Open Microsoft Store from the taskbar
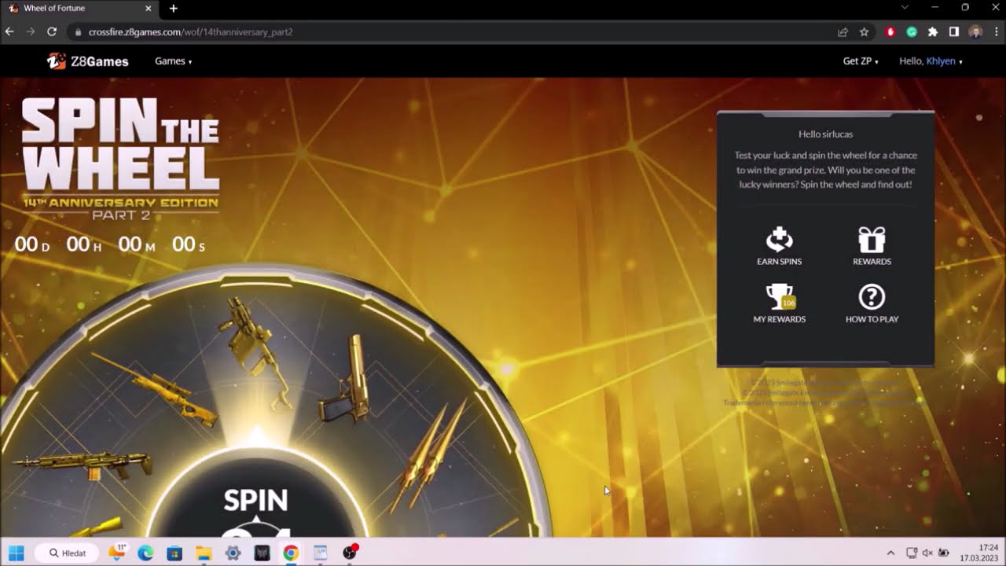The image size is (1006, 566). [174, 553]
